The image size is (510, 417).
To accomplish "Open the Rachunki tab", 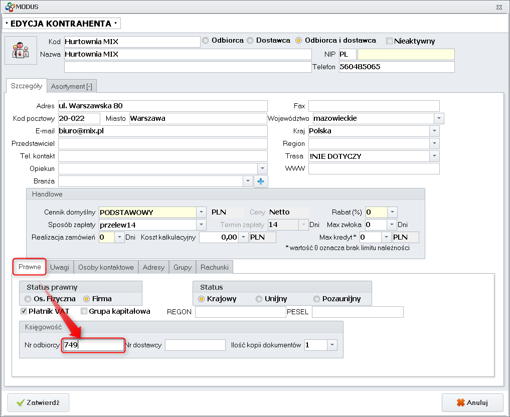I will point(214,267).
